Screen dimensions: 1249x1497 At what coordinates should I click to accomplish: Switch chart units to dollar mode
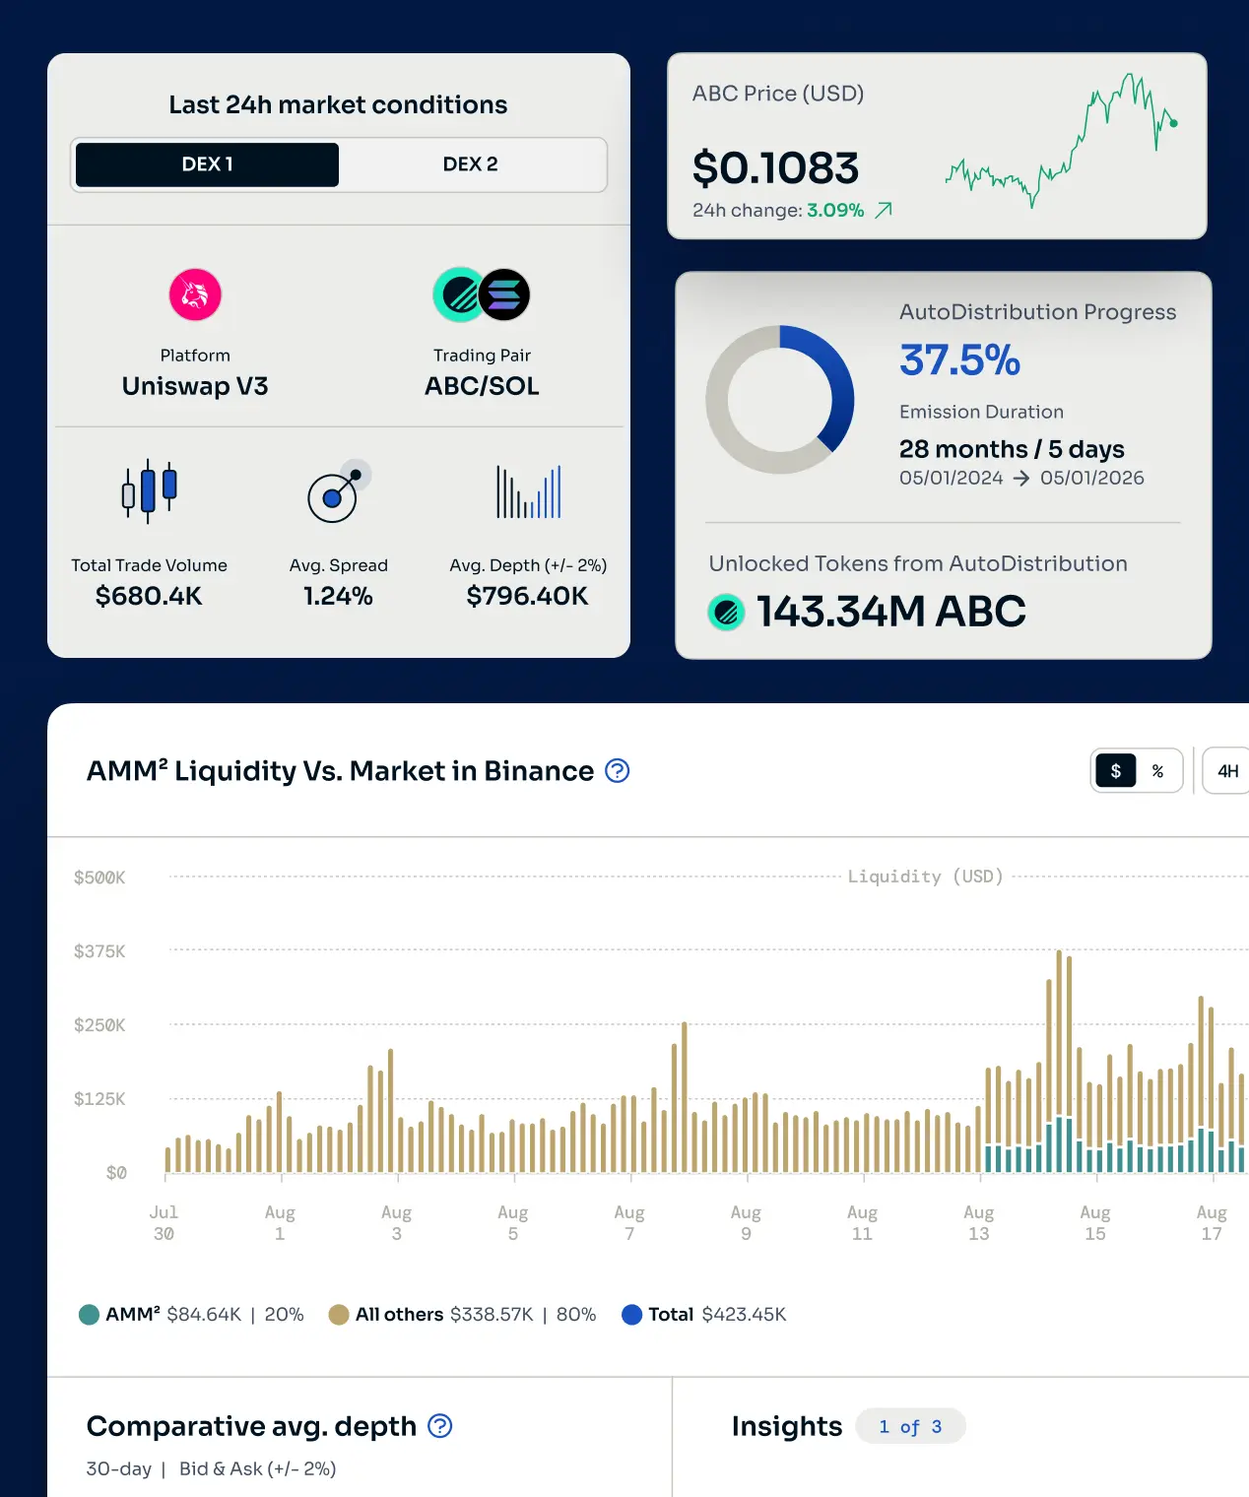coord(1115,771)
